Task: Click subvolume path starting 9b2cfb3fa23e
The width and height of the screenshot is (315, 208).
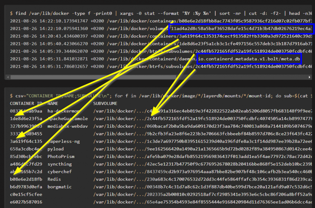Action: click(203, 134)
